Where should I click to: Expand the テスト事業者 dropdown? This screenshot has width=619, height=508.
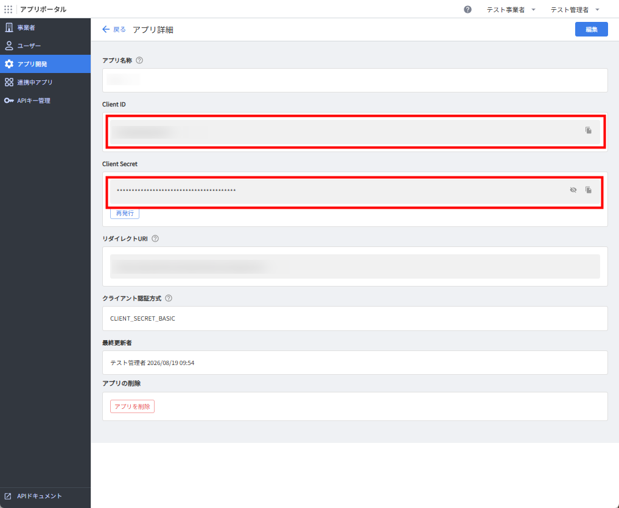coord(511,10)
